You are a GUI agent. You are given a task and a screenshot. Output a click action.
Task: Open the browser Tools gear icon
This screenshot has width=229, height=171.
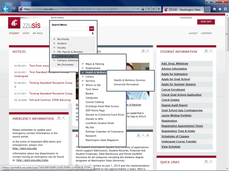tap(225, 9)
